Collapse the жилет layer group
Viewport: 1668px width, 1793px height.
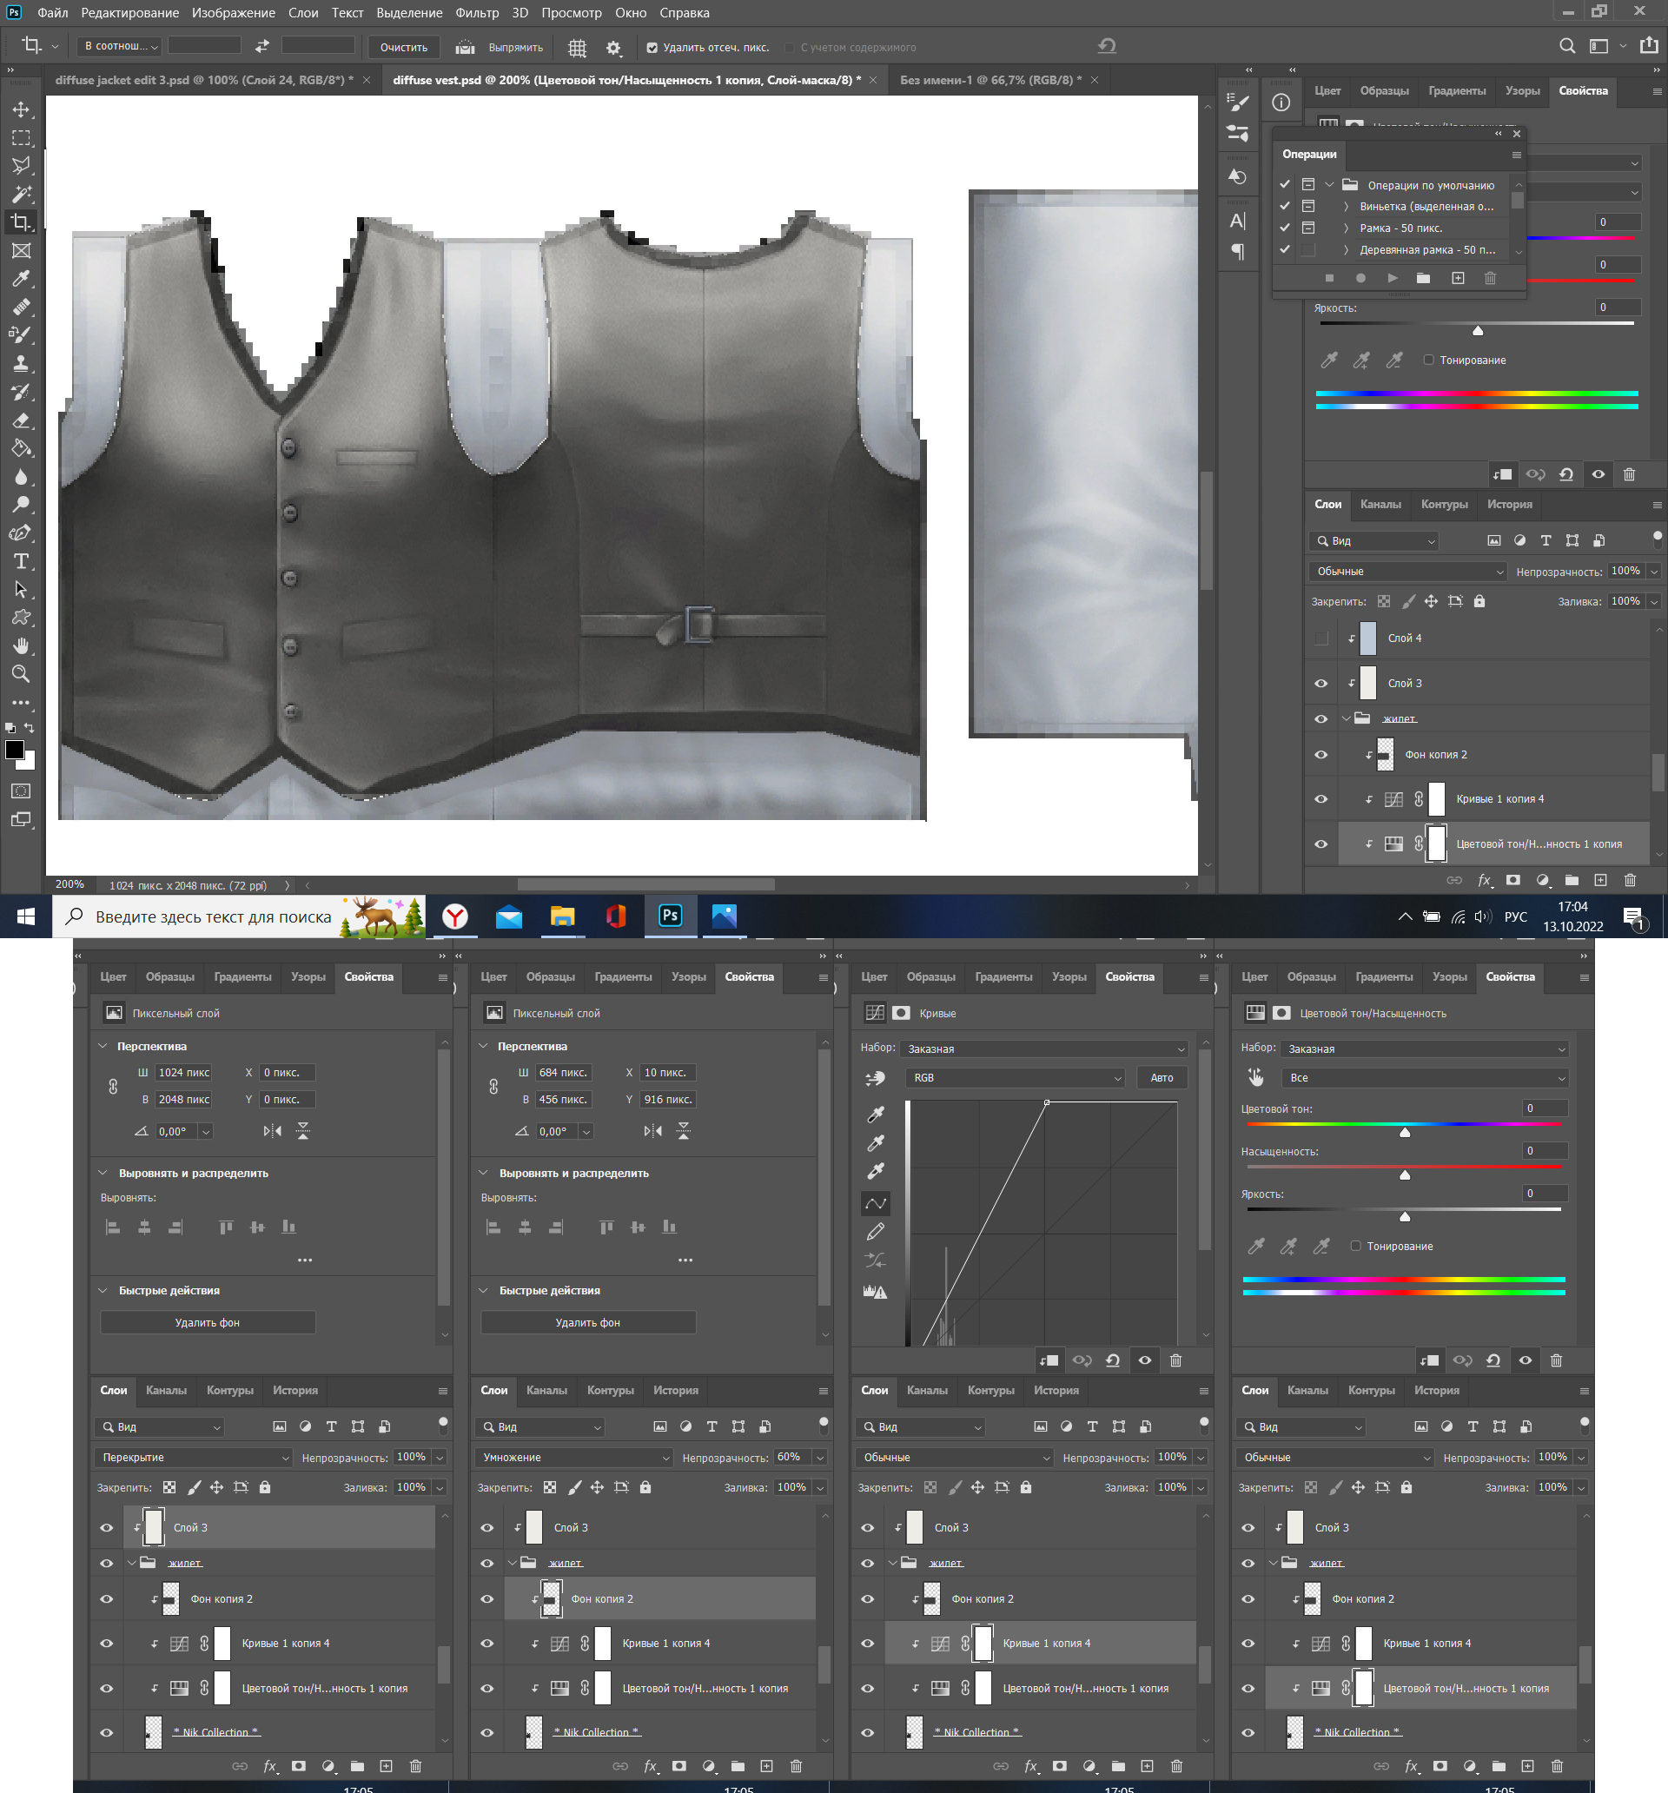click(1346, 718)
